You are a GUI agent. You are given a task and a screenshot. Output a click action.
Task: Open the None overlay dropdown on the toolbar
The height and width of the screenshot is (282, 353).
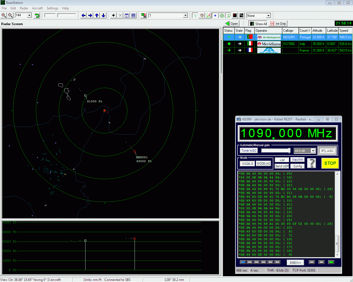[269, 15]
